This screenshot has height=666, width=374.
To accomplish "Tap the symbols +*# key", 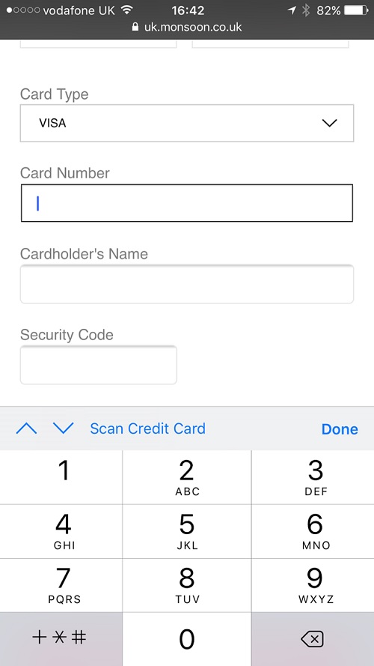I will [61, 639].
